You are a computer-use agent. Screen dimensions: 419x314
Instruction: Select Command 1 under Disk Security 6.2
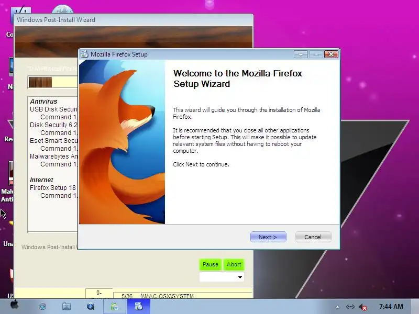(x=59, y=133)
